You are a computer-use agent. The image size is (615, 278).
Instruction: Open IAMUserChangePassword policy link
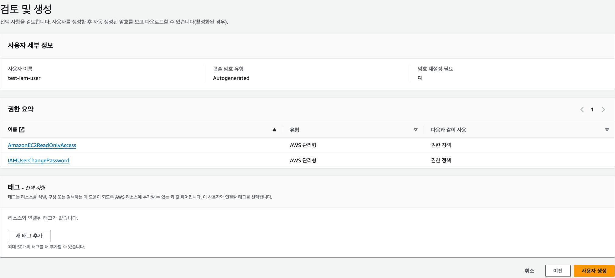tap(39, 161)
